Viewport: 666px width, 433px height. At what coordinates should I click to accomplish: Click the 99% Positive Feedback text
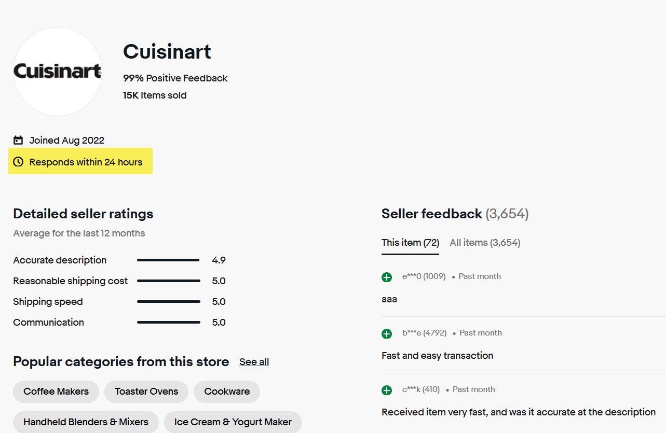tap(175, 78)
